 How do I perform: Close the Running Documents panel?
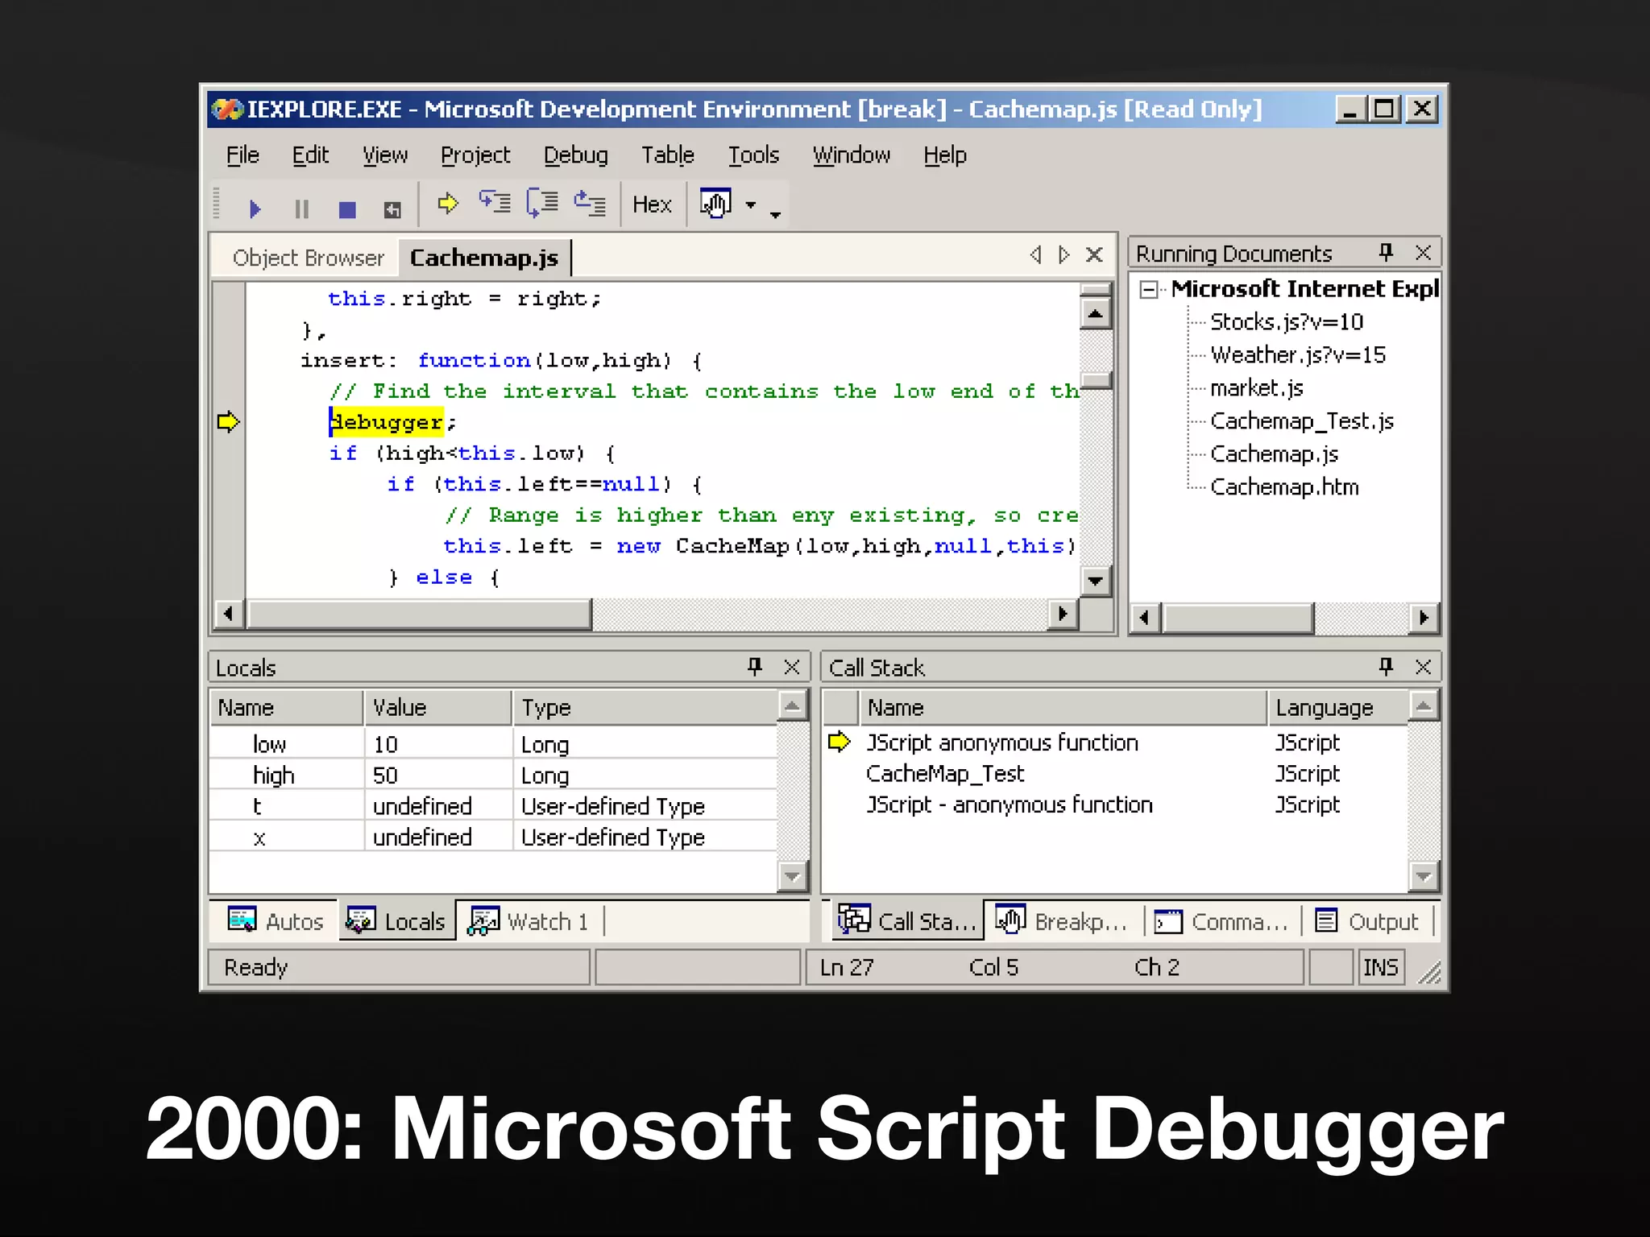point(1424,253)
